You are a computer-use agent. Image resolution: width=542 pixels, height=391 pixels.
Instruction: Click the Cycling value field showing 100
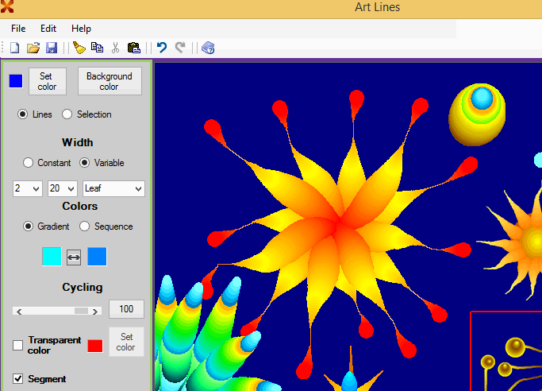click(x=126, y=309)
